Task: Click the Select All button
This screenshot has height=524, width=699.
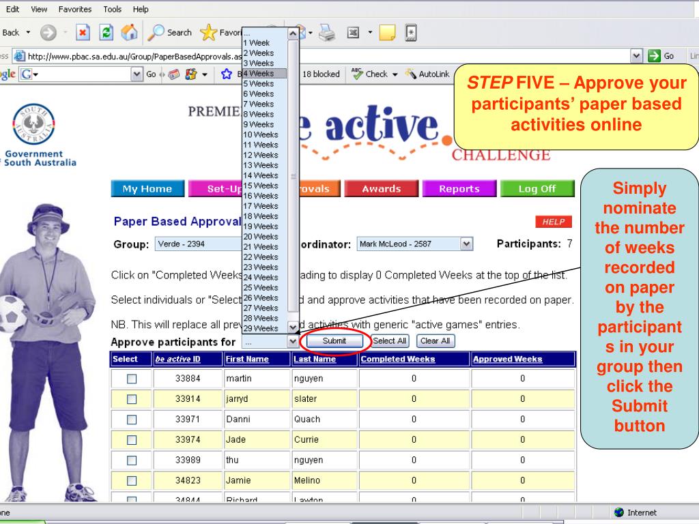Action: (390, 341)
